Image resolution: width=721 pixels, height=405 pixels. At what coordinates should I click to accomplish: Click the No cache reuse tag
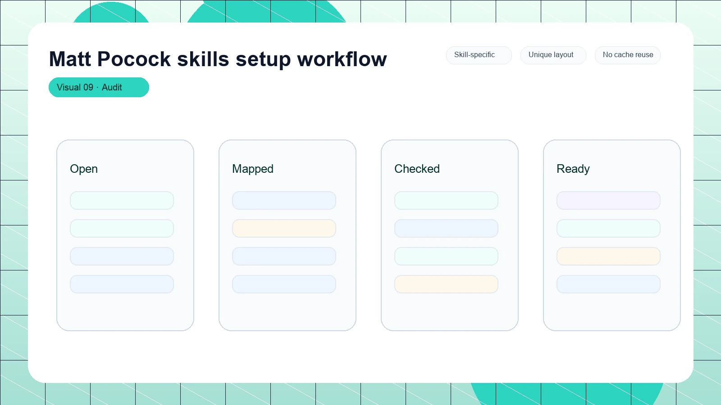pyautogui.click(x=628, y=55)
